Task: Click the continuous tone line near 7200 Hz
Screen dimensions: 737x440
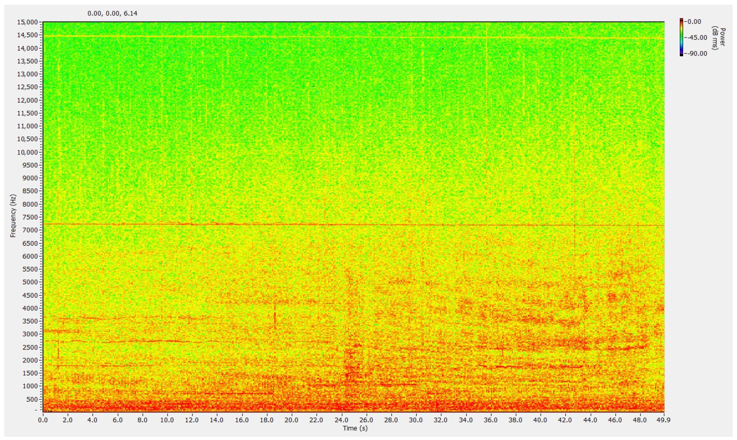Action: (x=353, y=225)
